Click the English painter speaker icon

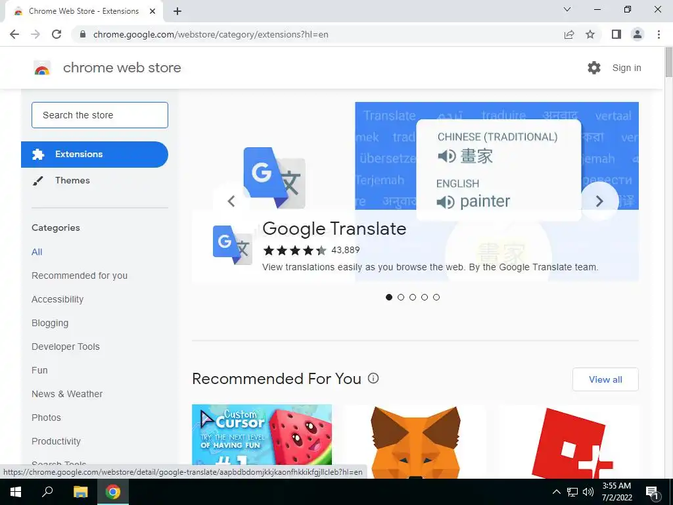click(446, 202)
